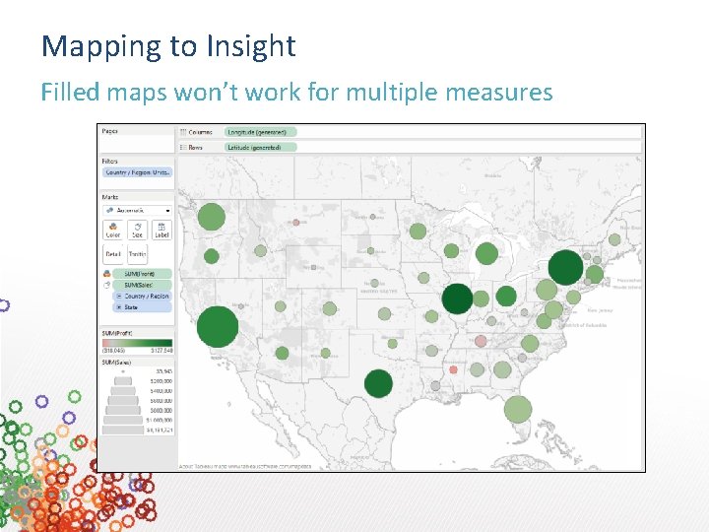This screenshot has height=532, width=709.
Task: Click the Rows shelf icon
Action: [x=183, y=147]
